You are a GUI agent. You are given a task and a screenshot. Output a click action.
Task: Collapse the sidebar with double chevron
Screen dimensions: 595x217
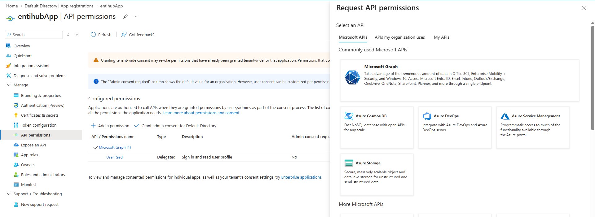coord(77,35)
